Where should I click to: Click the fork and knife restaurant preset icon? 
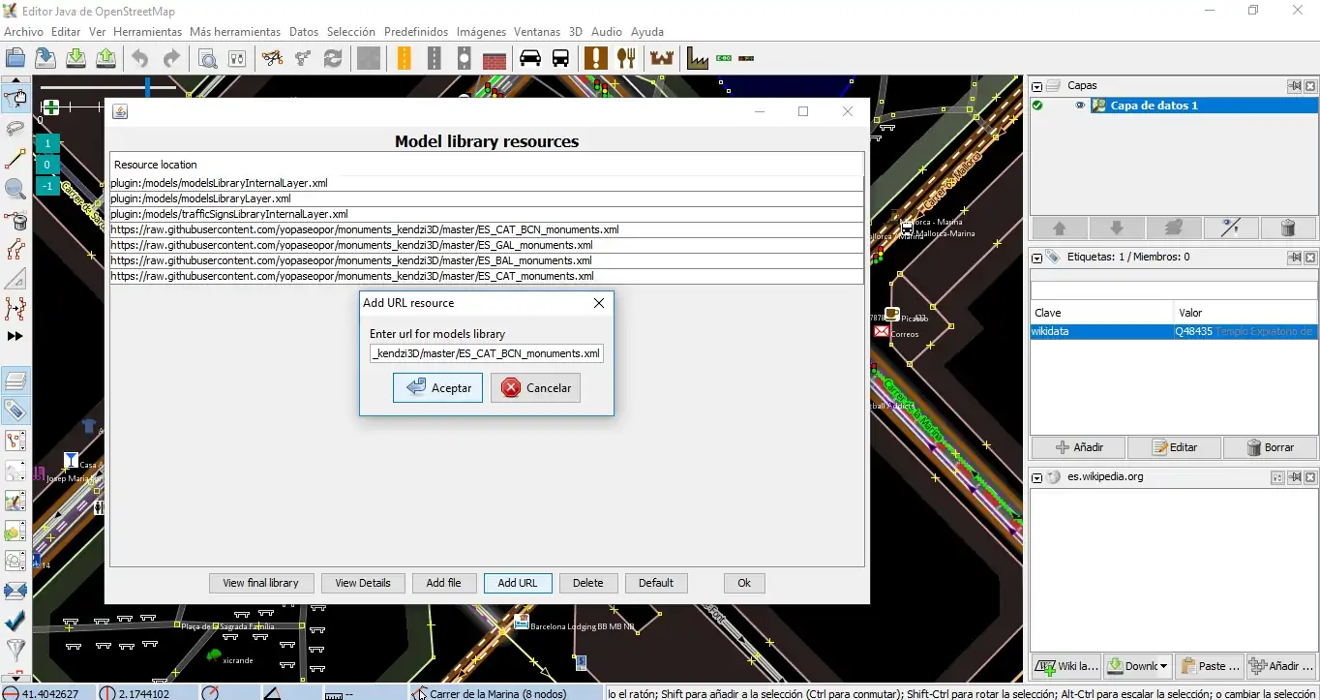click(628, 58)
